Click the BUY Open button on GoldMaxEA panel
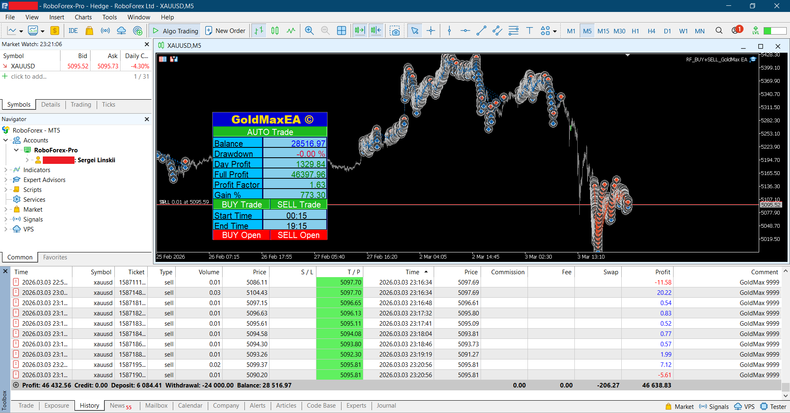Screen dimensions: 790x413 242,235
